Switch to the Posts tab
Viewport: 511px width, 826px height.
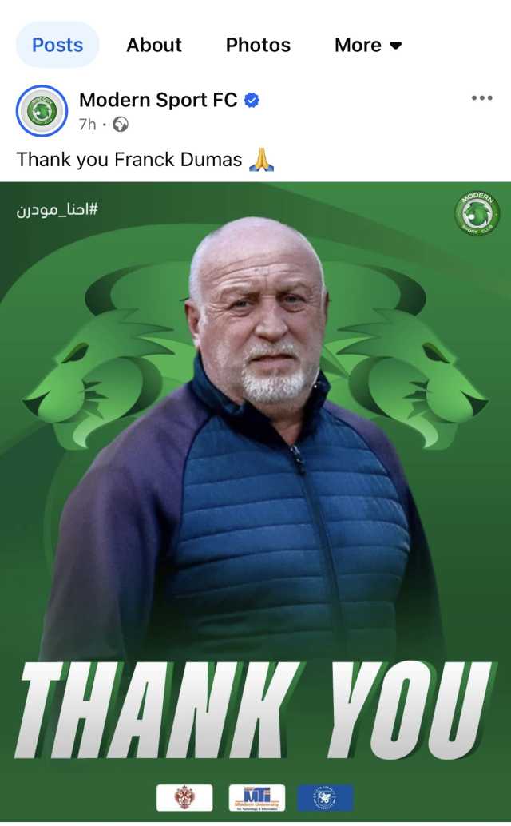[x=57, y=45]
